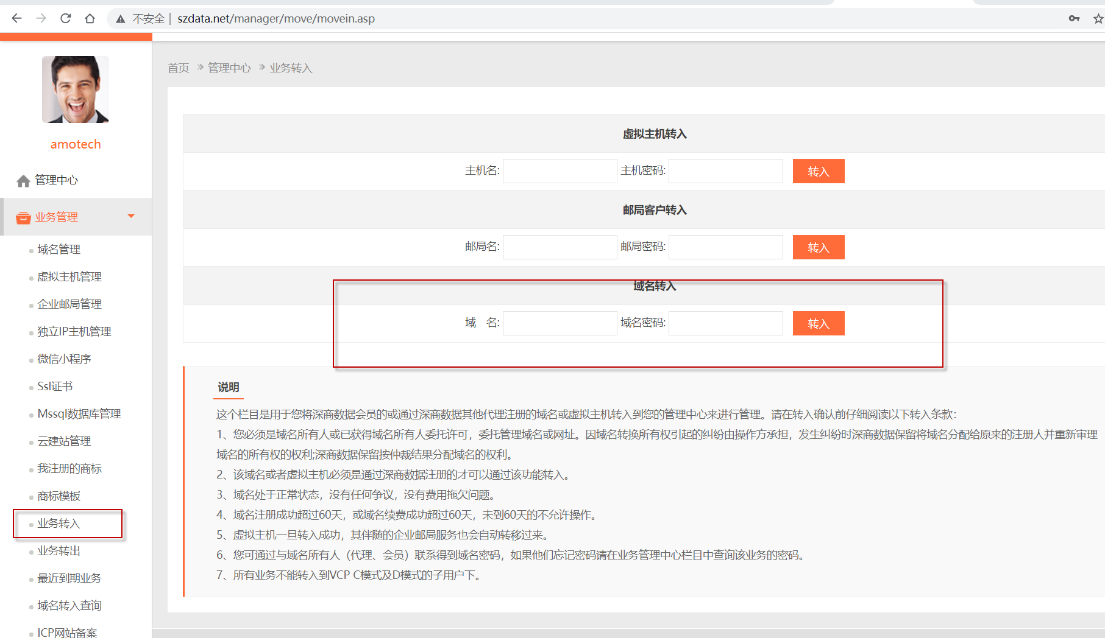Click the bookmark star icon

pyautogui.click(x=1096, y=18)
